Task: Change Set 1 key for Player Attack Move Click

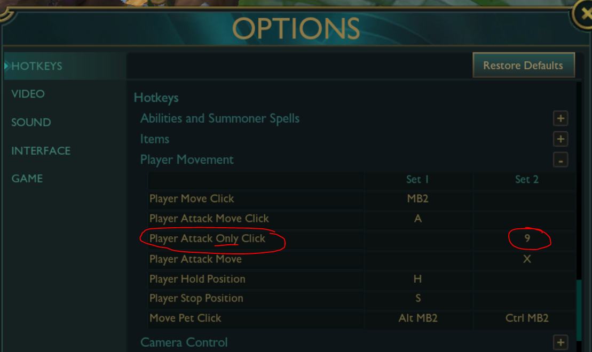Action: click(417, 219)
